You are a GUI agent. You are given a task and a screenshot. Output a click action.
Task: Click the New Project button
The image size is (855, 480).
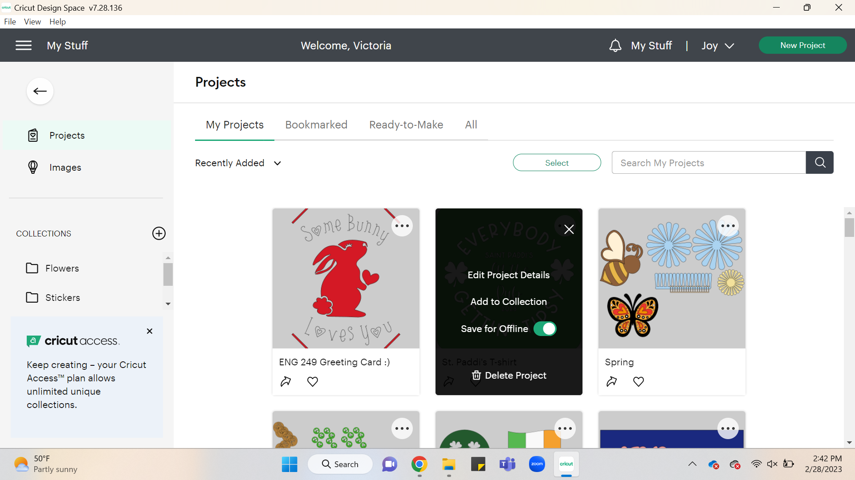(802, 45)
